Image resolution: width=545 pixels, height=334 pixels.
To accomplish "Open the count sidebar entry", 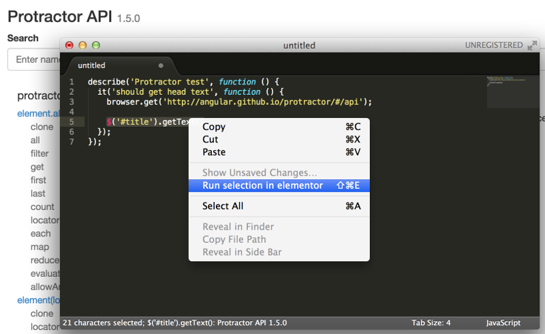I will coord(42,207).
